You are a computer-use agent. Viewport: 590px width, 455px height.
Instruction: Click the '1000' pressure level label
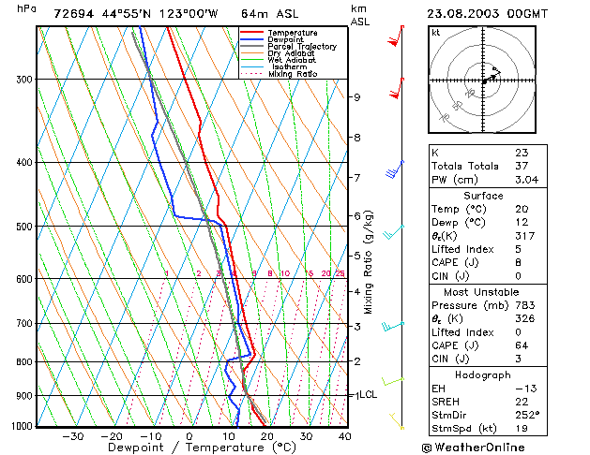(23, 427)
